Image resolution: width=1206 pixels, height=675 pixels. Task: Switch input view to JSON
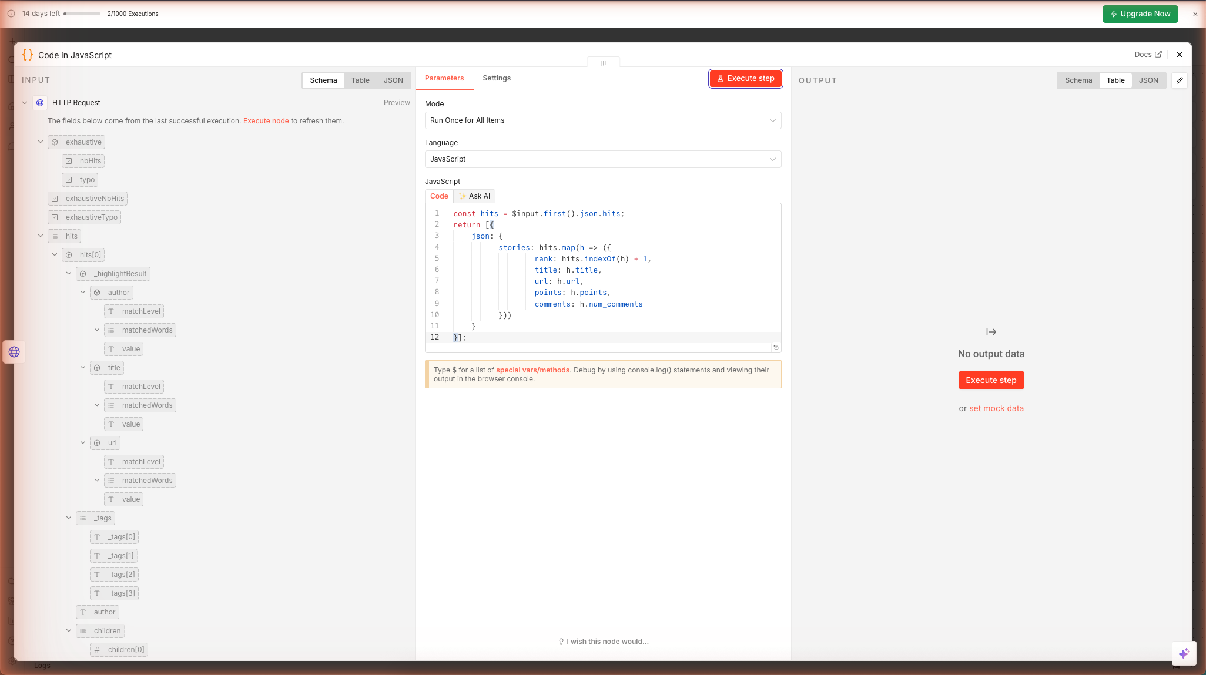click(393, 80)
